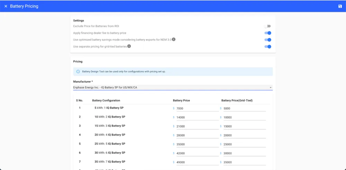This screenshot has height=170, width=346.
Task: Open info icon beside grid-tied batteries setting
Action: (129, 46)
